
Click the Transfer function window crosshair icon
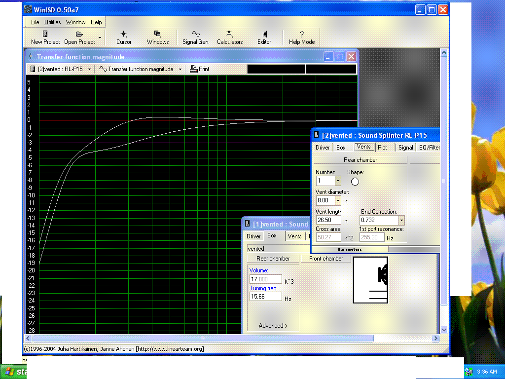tap(31, 56)
